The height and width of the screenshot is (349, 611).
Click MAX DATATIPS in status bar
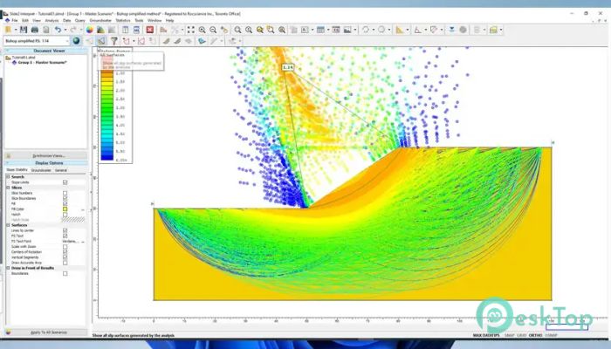coord(486,335)
